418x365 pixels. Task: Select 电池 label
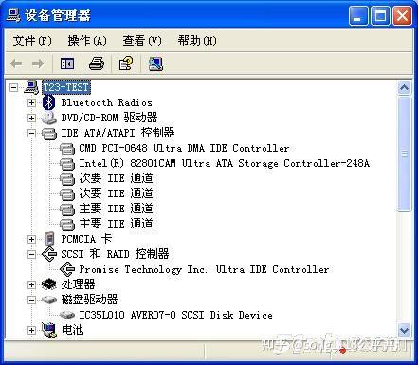tap(72, 330)
